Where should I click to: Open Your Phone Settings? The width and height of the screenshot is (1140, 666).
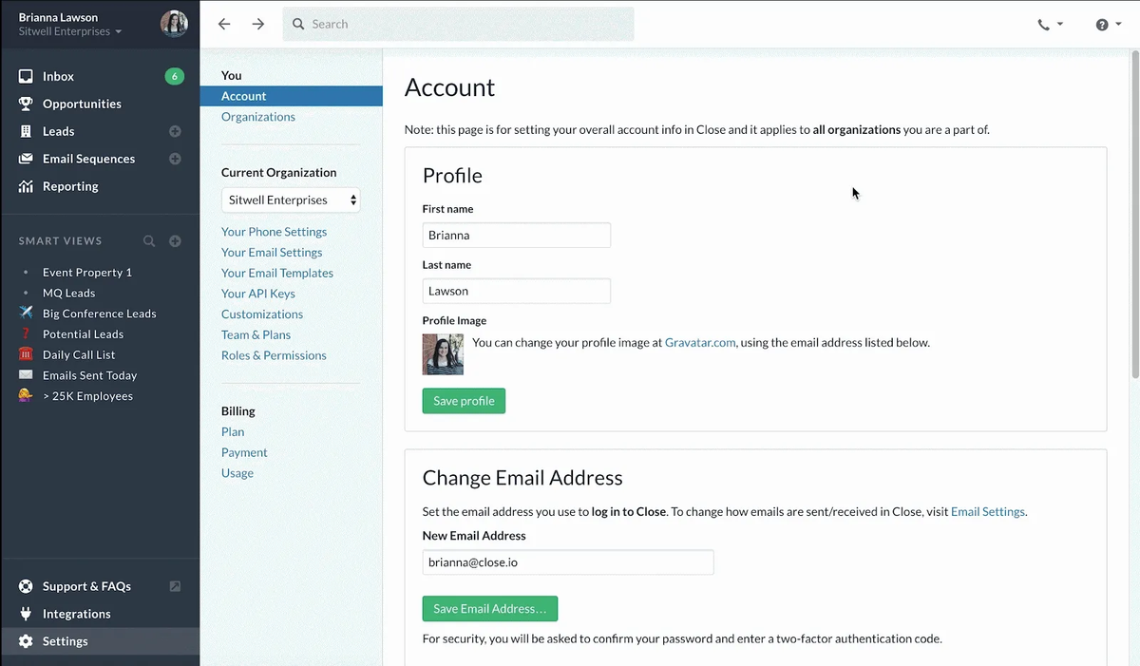[x=274, y=232]
